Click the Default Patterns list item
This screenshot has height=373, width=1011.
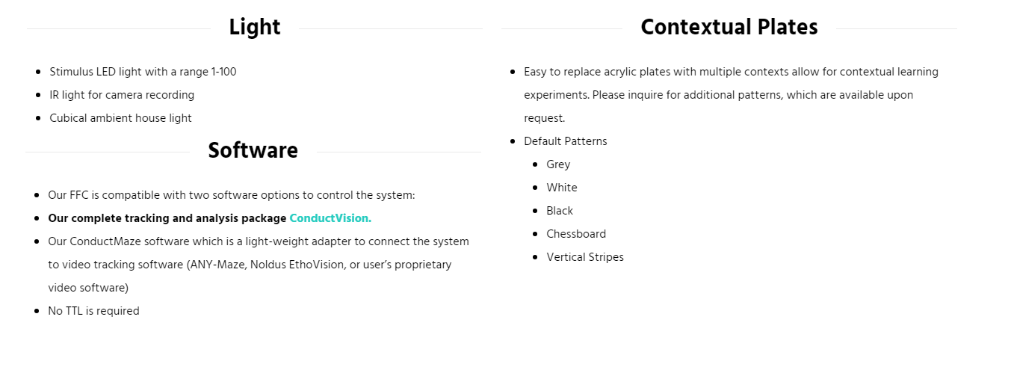[x=566, y=141]
